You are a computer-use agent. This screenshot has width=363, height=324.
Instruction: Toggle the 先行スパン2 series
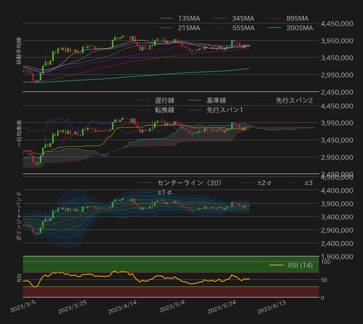point(294,100)
